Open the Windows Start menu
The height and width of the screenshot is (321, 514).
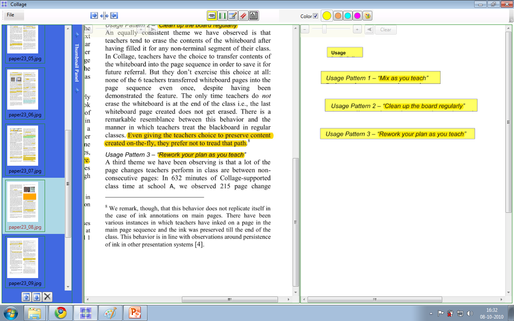[x=10, y=313]
